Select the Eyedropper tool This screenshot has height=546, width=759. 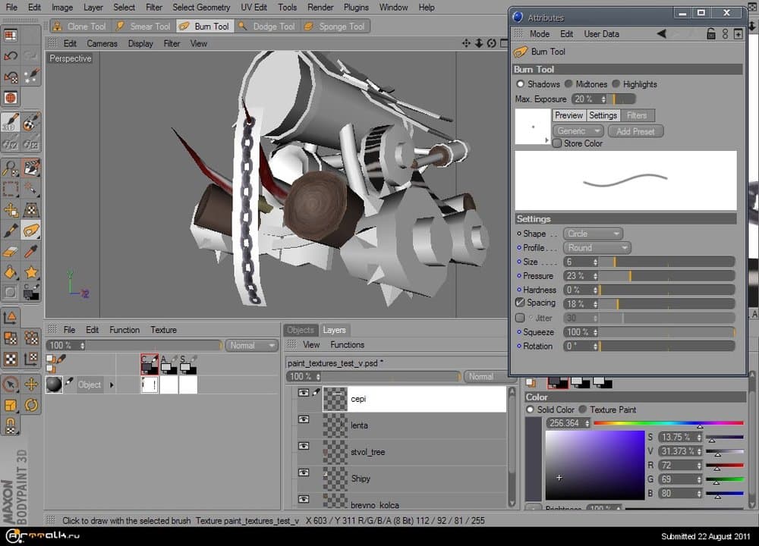[31, 252]
